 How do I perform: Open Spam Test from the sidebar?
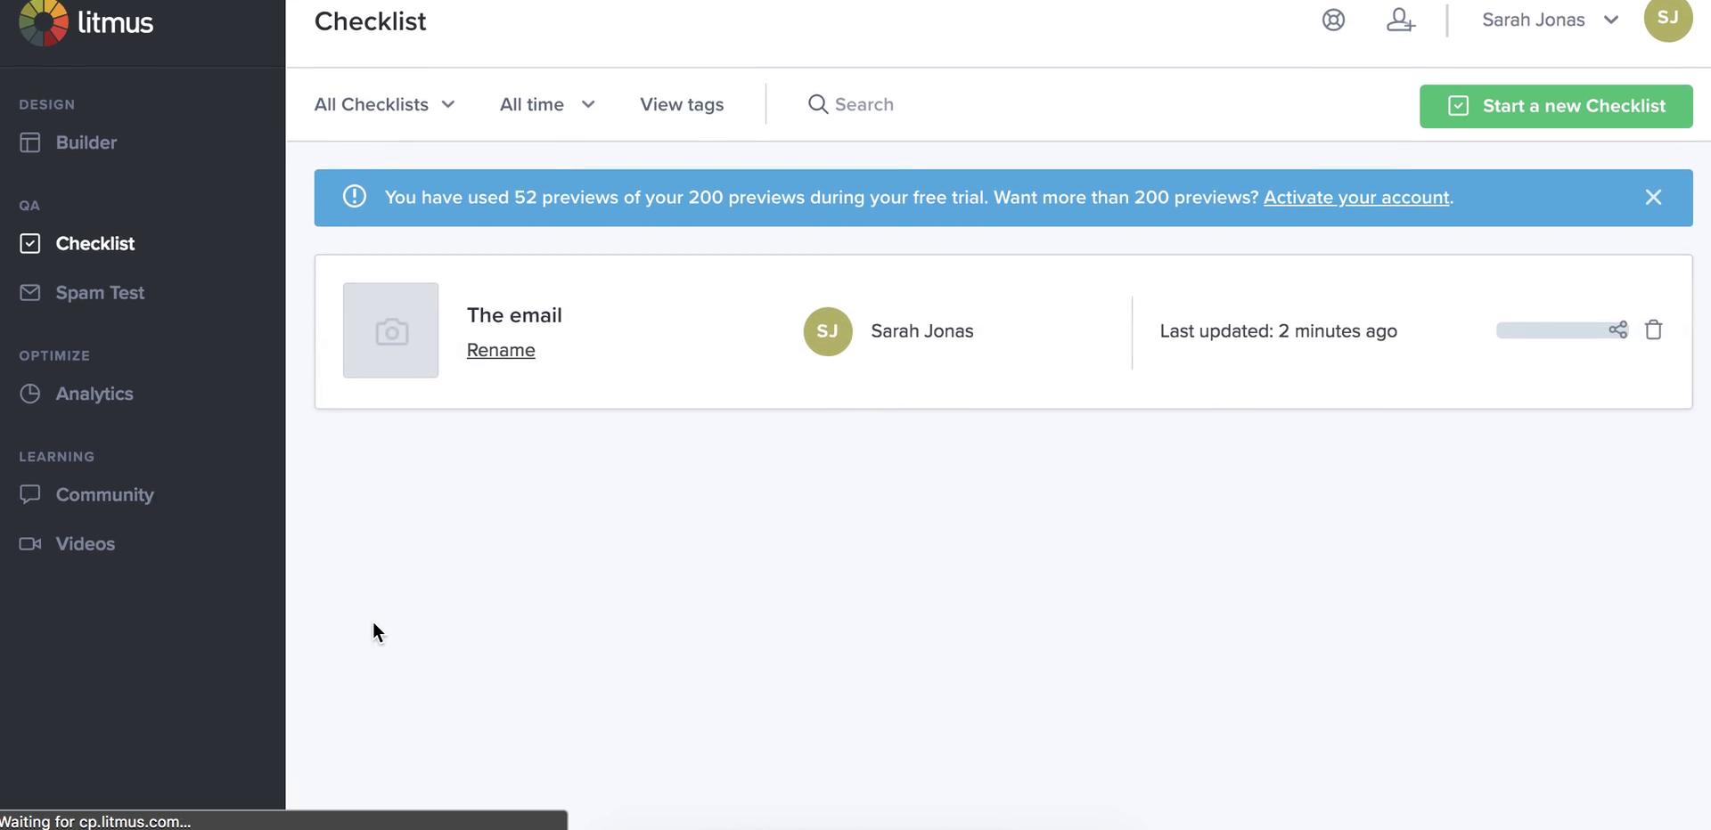pyautogui.click(x=99, y=293)
